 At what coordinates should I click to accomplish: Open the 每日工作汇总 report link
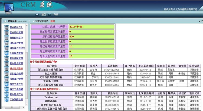tap(16, 84)
